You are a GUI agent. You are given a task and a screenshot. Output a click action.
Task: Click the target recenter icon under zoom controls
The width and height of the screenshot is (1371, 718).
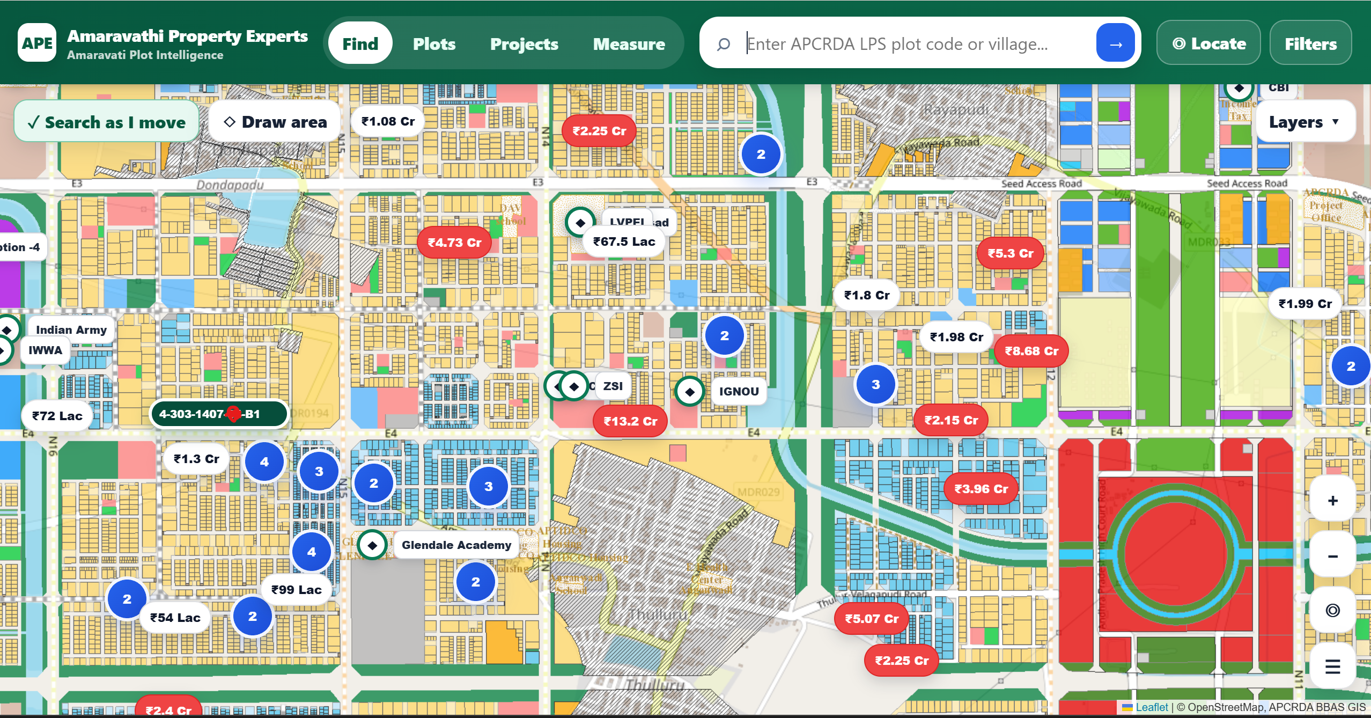coord(1333,610)
